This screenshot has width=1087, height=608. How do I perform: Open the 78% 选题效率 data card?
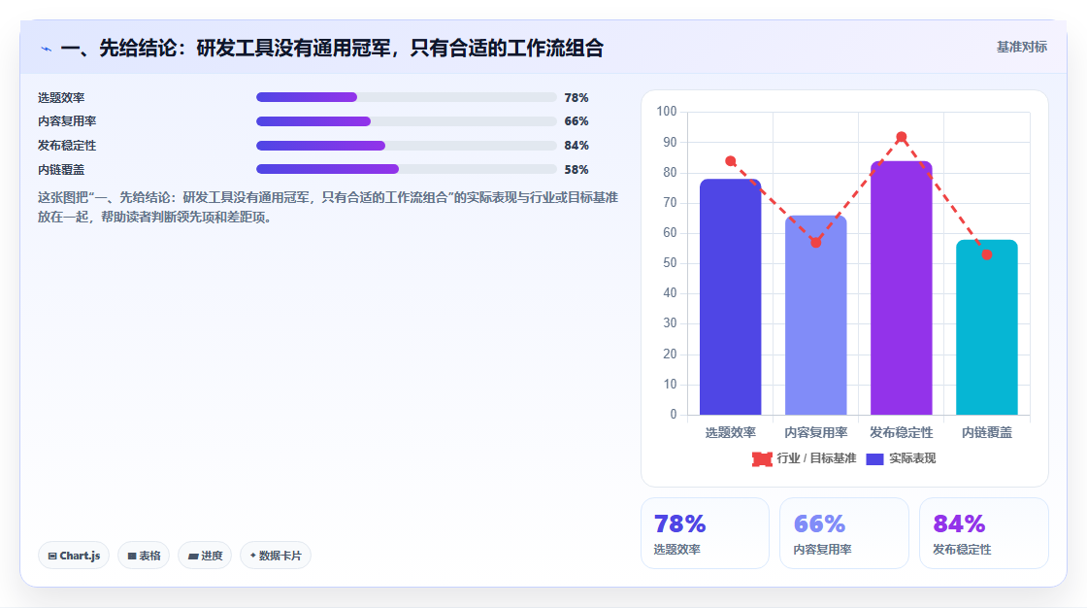(705, 533)
